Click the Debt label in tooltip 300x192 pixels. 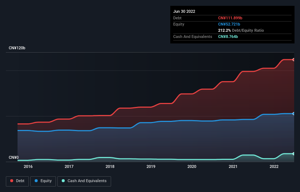177,18
